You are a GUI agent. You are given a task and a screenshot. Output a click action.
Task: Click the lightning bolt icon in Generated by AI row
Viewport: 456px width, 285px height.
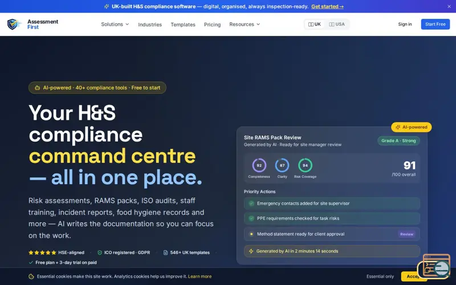point(251,251)
